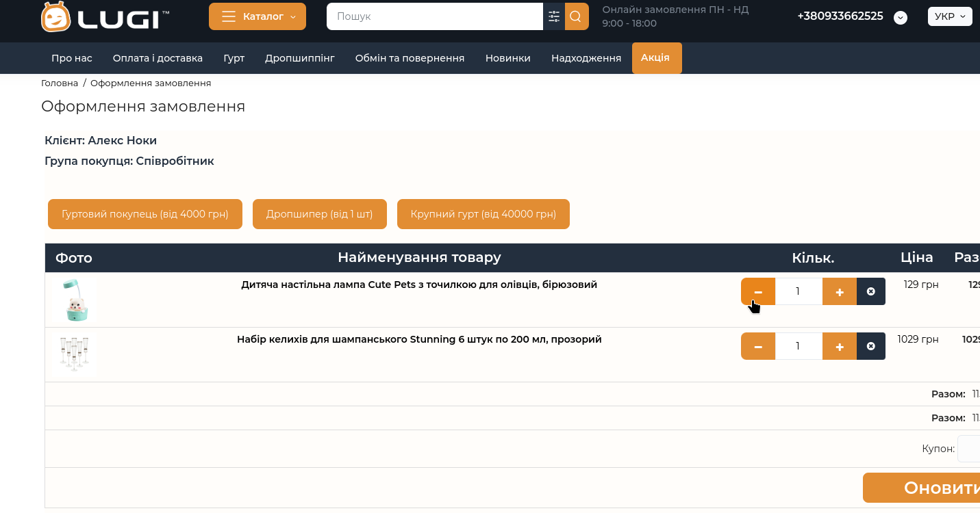Click the search magnifier icon

[x=577, y=16]
